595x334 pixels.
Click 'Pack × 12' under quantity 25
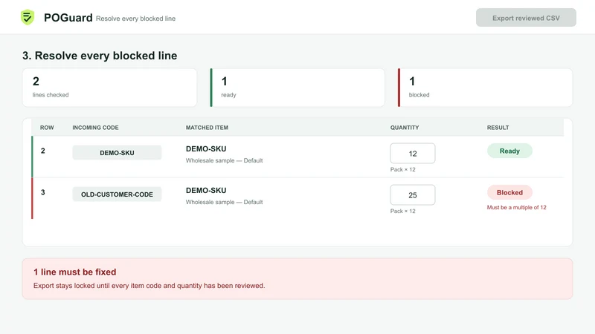pyautogui.click(x=402, y=212)
